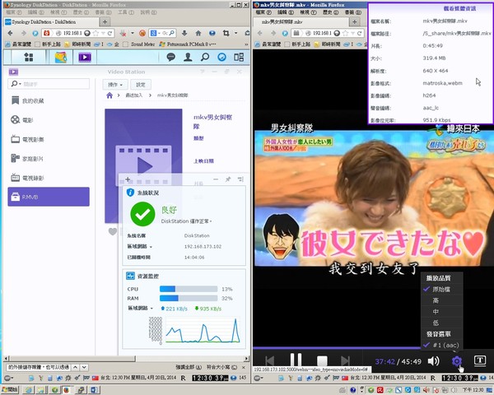Click the DSM search magnifier icon
This screenshot has width=494, height=395.
point(203,58)
